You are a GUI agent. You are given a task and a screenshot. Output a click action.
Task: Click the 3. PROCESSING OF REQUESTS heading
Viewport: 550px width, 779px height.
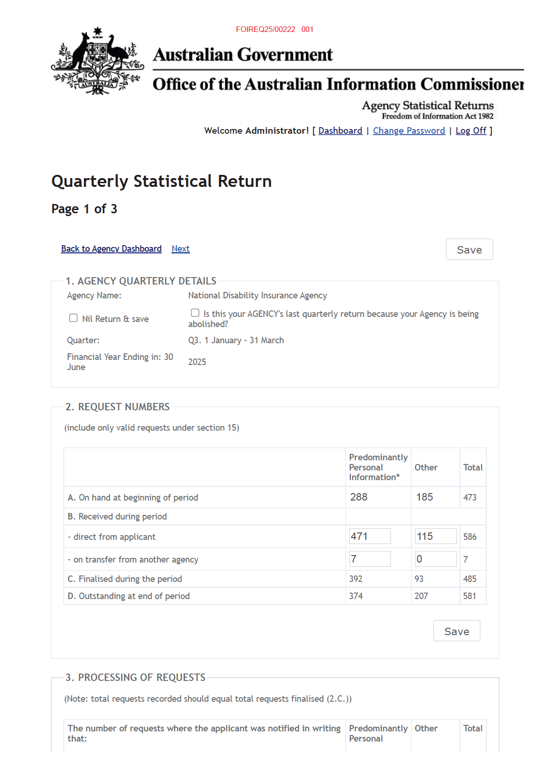(135, 677)
